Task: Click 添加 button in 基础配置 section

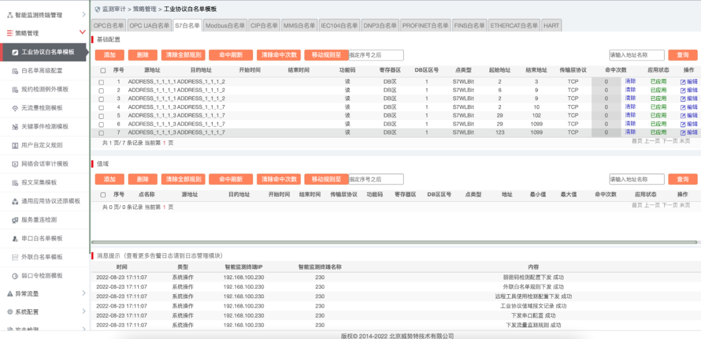Action: 110,55
